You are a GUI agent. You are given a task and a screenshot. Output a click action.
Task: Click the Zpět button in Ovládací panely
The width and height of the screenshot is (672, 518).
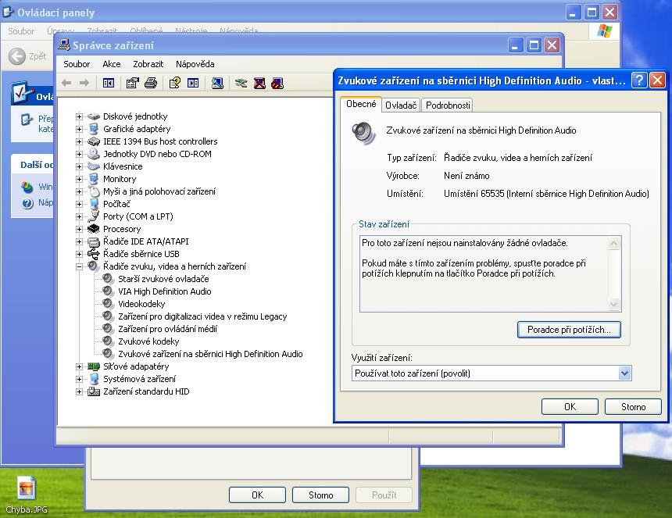tap(28, 56)
